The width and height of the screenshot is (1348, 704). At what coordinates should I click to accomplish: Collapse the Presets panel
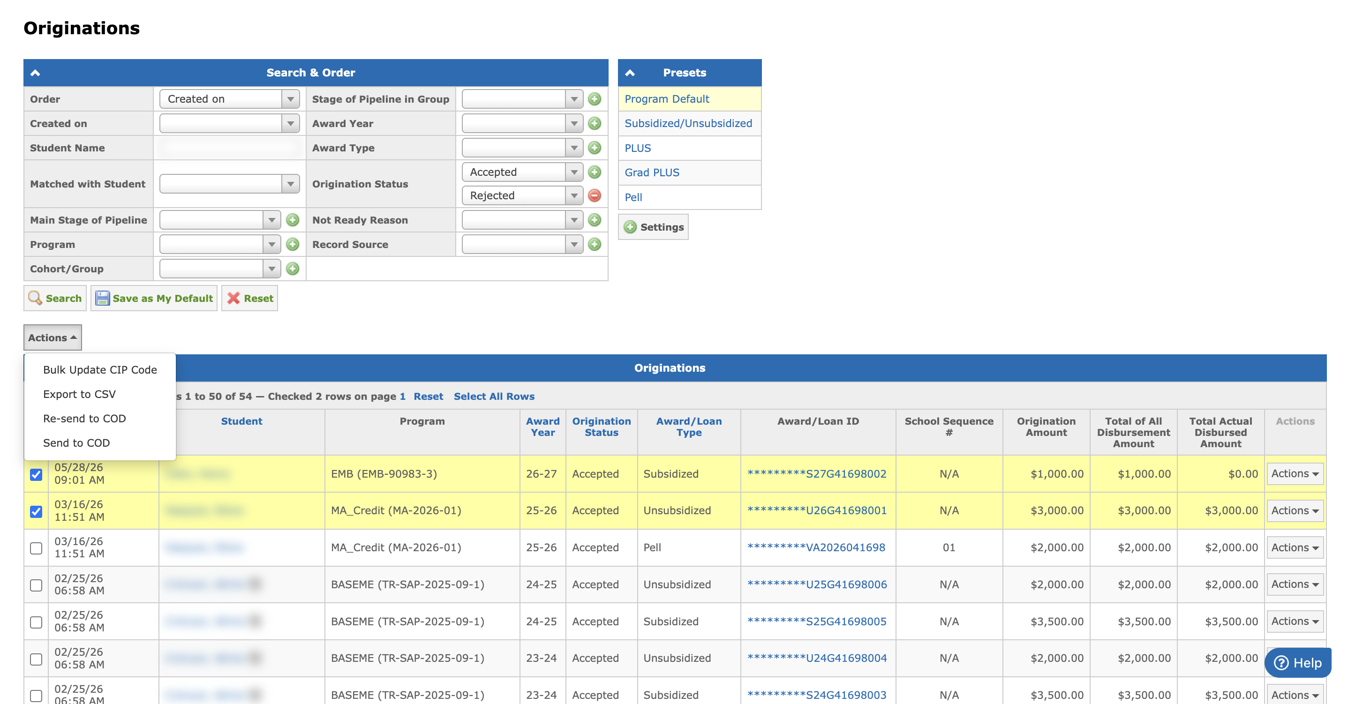click(x=630, y=73)
